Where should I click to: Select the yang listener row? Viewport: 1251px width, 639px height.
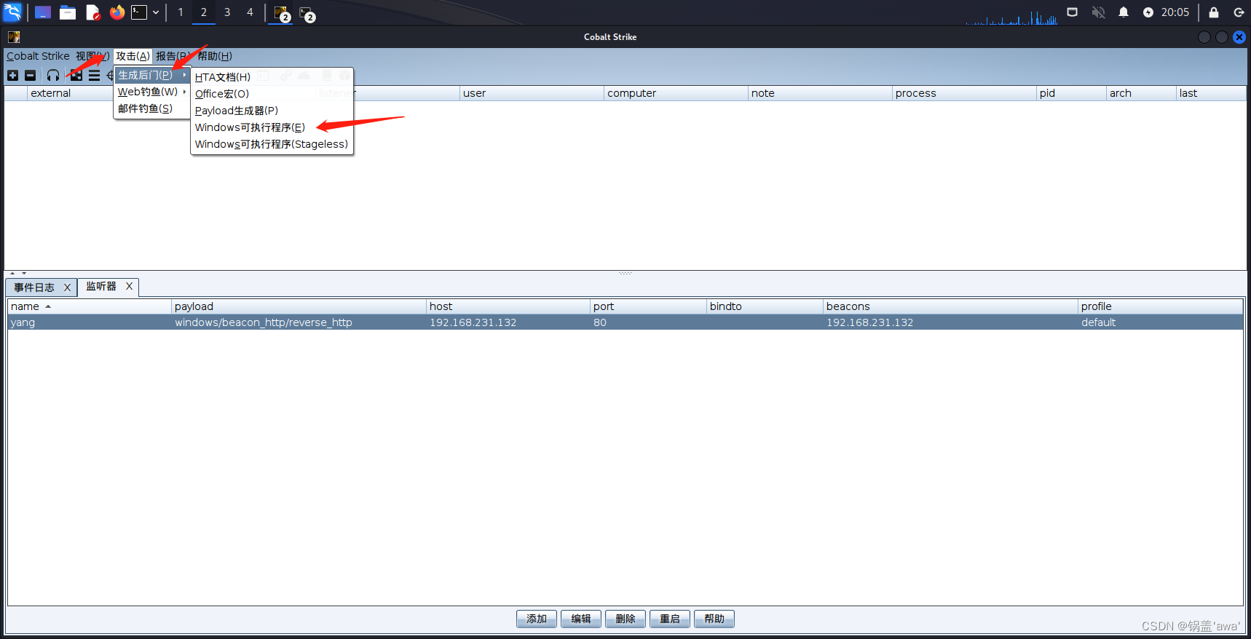tap(625, 322)
